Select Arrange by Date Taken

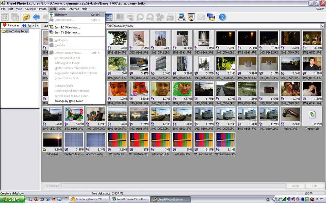pos(69,101)
